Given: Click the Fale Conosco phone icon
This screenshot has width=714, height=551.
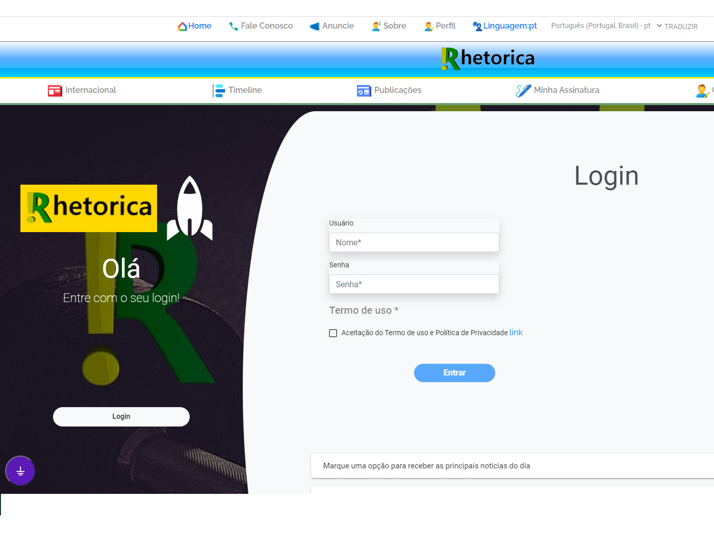Looking at the screenshot, I should point(234,27).
